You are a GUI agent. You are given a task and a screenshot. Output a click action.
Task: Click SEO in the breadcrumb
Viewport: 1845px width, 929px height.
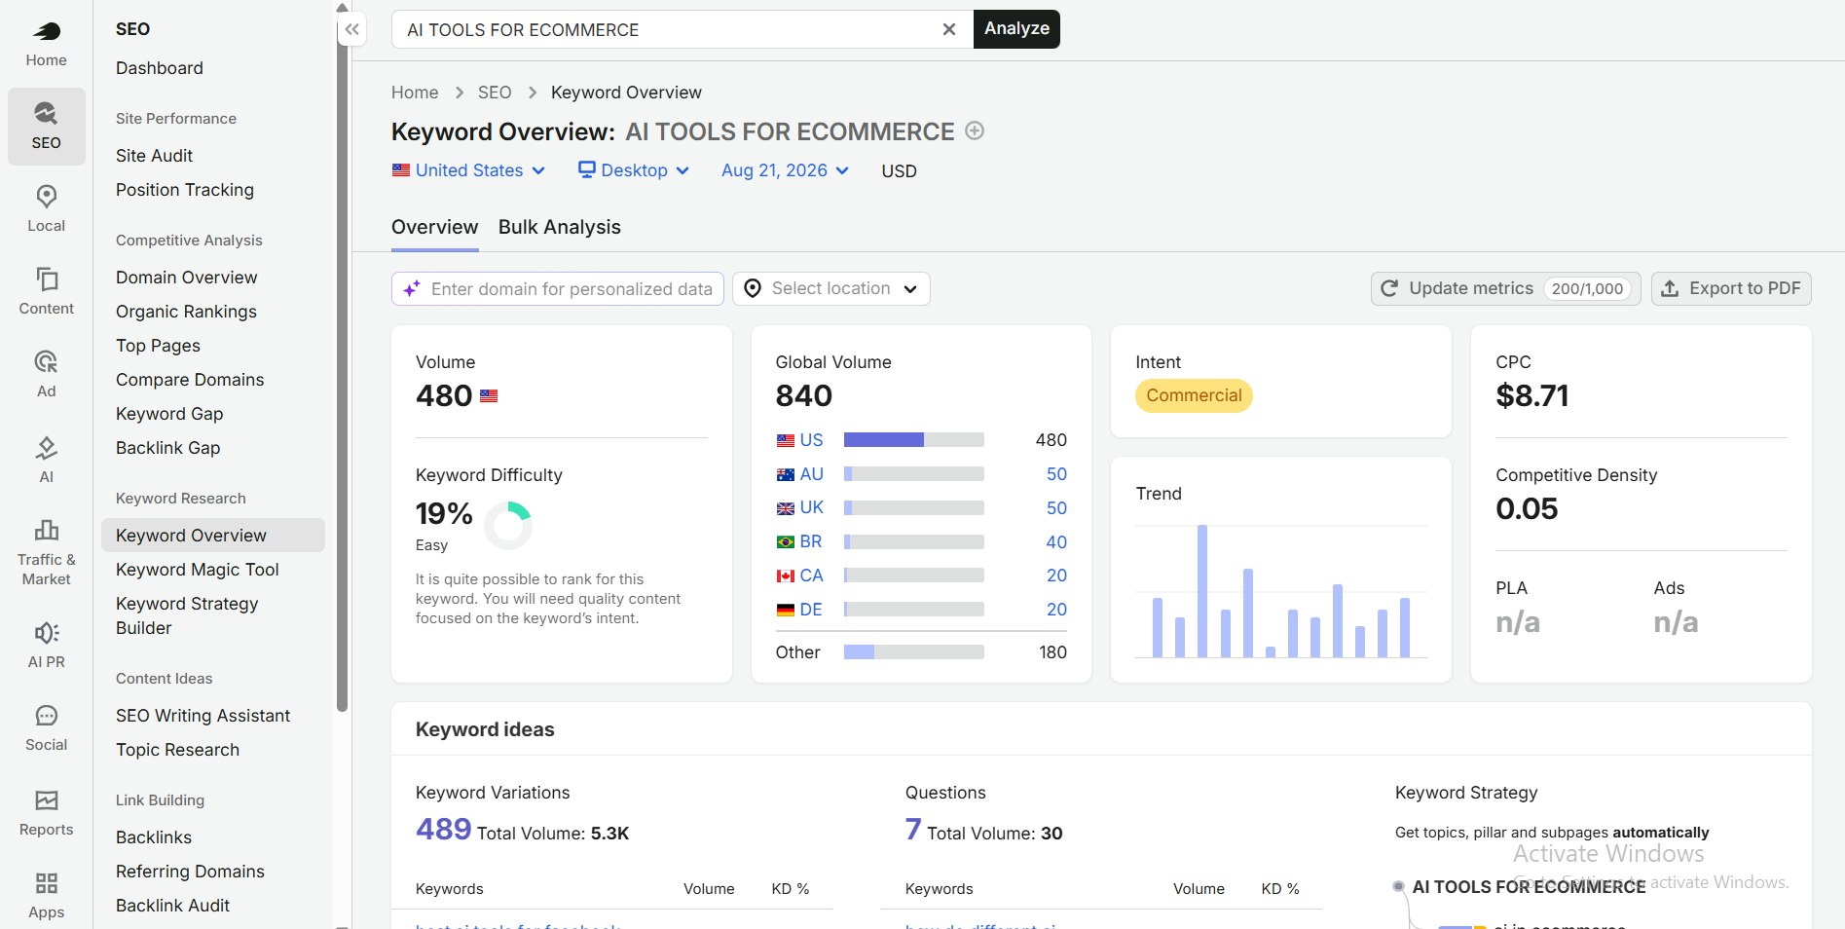pyautogui.click(x=495, y=93)
